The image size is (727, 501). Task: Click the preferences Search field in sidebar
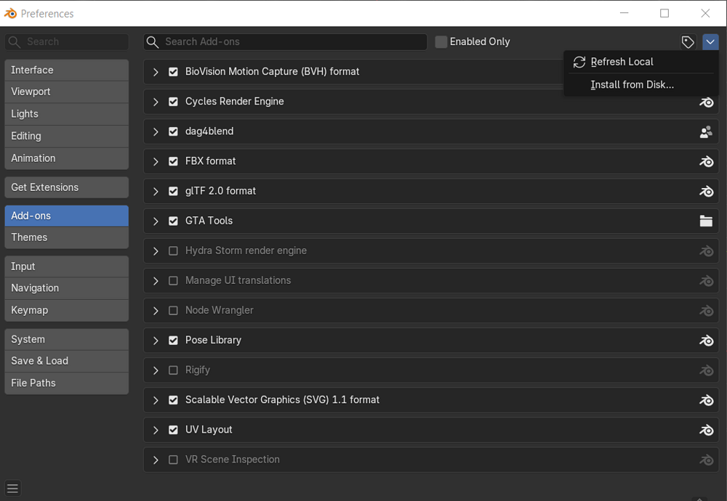[x=66, y=41]
